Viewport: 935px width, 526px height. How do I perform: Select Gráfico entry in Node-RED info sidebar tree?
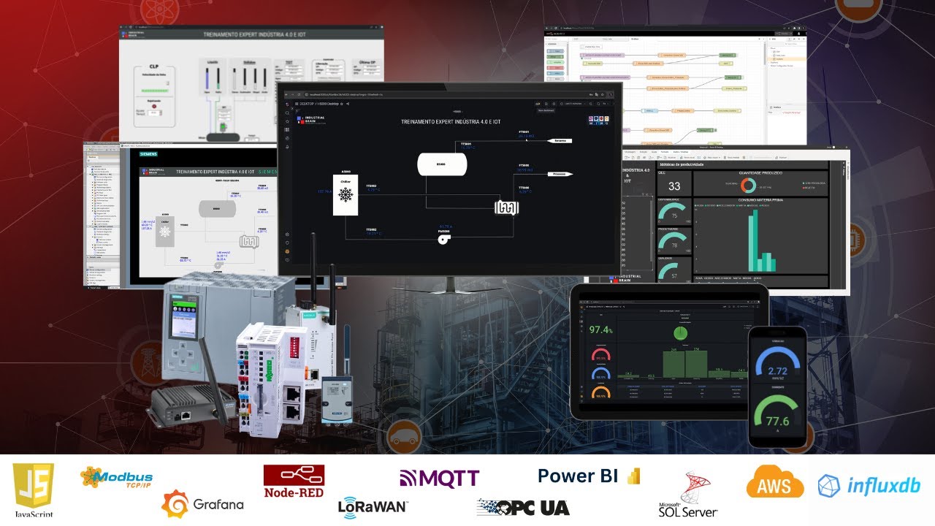coord(779,59)
